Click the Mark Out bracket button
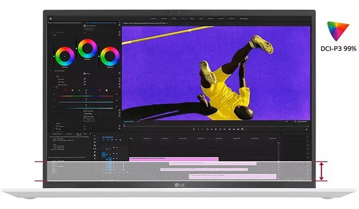Image resolution: width=359 pixels, height=209 pixels. coord(202,129)
